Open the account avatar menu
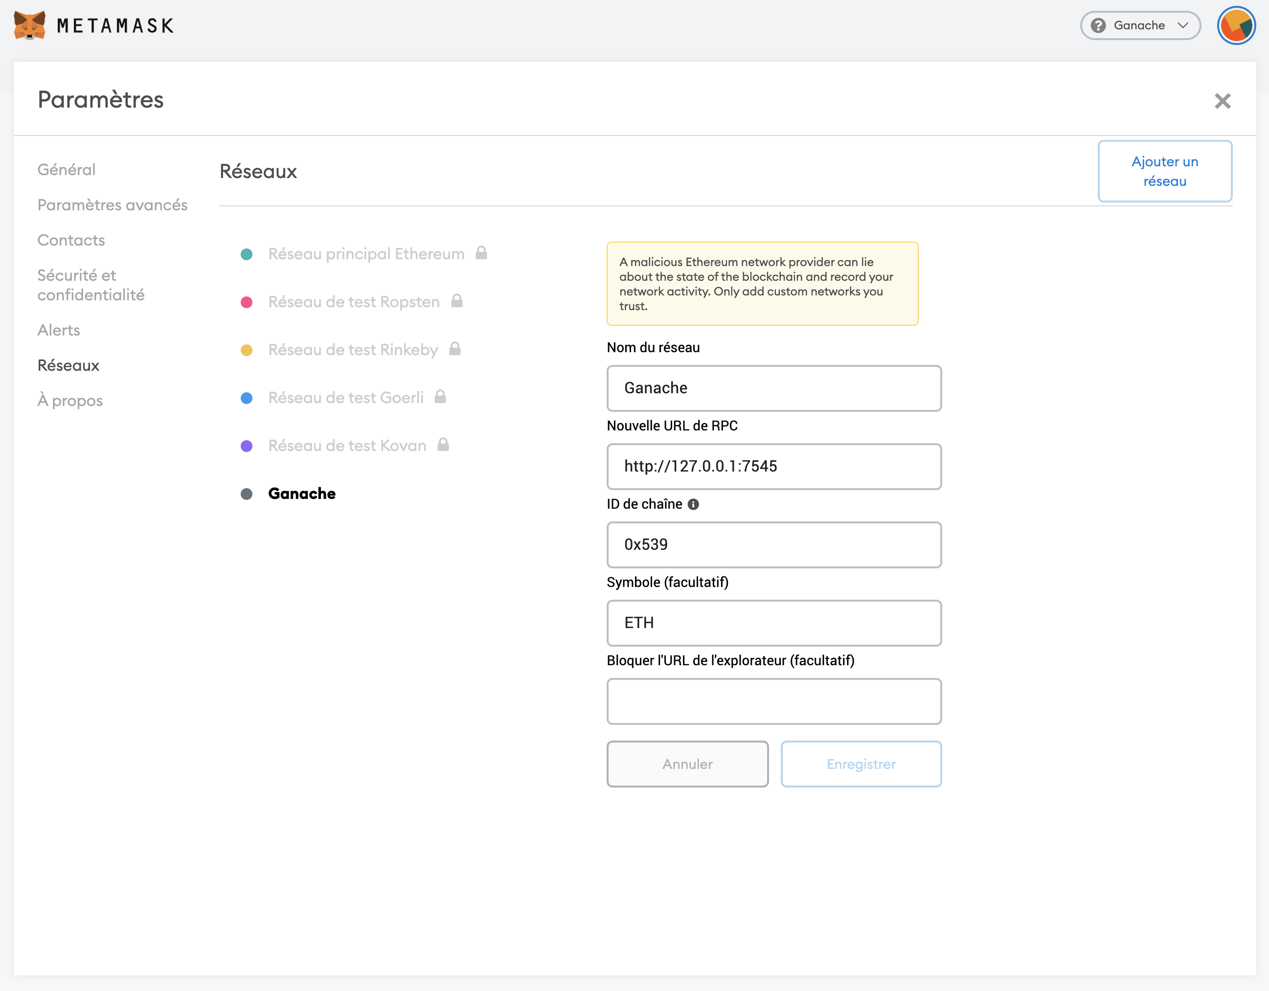The image size is (1269, 991). tap(1236, 25)
